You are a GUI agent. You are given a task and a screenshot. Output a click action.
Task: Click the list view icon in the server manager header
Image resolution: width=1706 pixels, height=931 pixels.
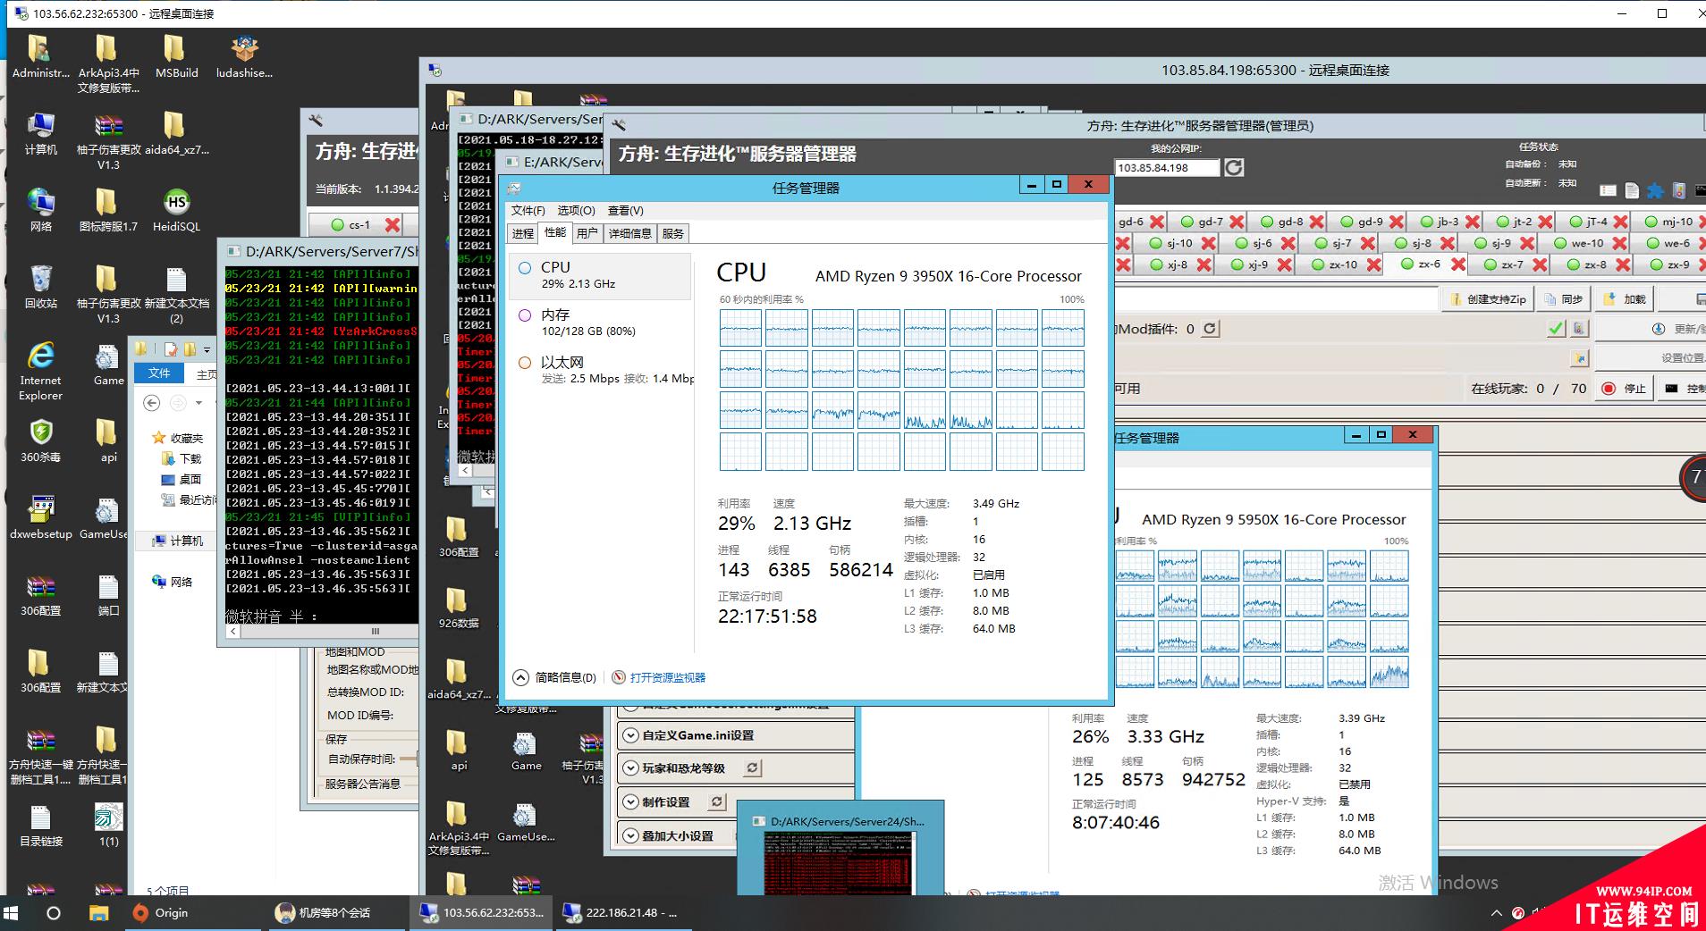click(x=1608, y=190)
